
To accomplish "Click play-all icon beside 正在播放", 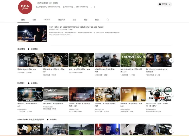I will pyautogui.click(x=29, y=49).
